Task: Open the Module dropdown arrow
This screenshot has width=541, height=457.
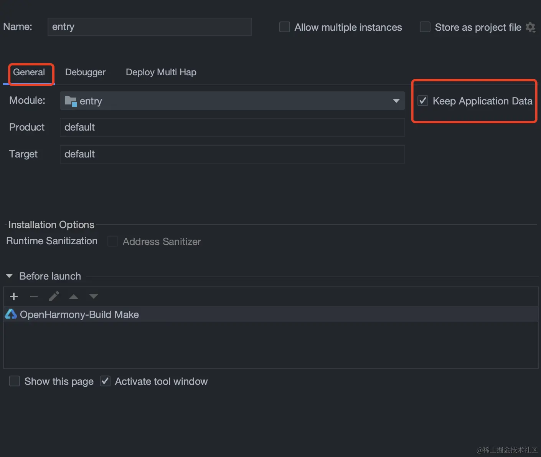Action: 396,101
